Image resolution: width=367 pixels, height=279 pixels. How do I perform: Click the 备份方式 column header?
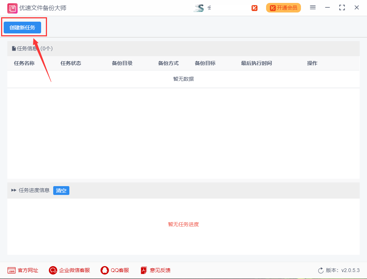pyautogui.click(x=168, y=63)
